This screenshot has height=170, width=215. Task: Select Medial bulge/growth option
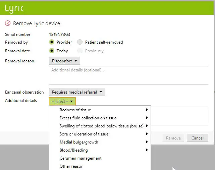tap(100, 142)
